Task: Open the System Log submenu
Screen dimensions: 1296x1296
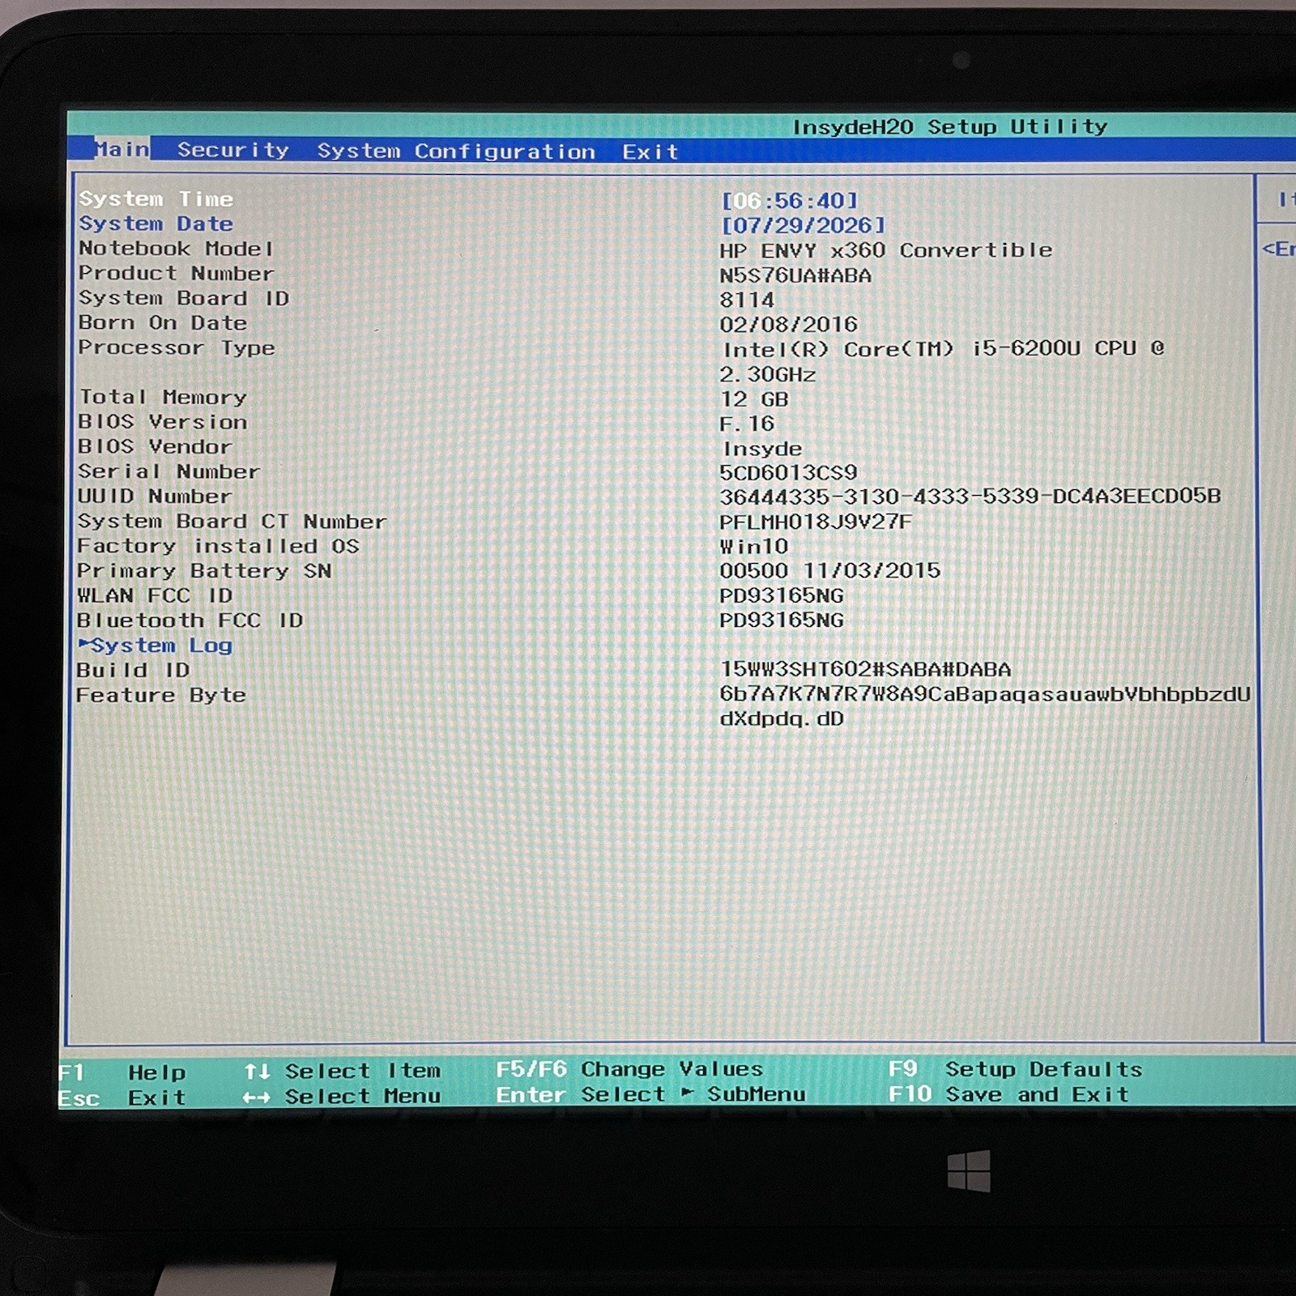Action: (x=156, y=646)
